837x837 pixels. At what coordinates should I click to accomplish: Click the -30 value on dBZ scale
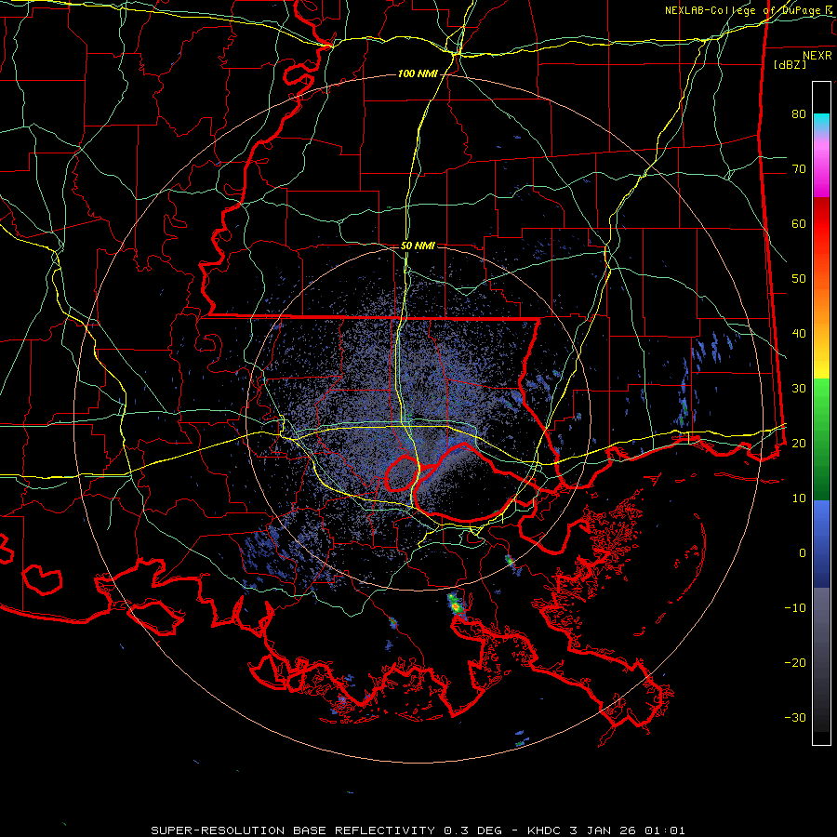(x=795, y=717)
